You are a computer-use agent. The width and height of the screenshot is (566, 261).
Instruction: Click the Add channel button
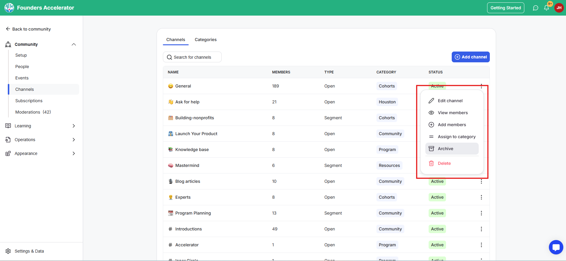click(471, 57)
